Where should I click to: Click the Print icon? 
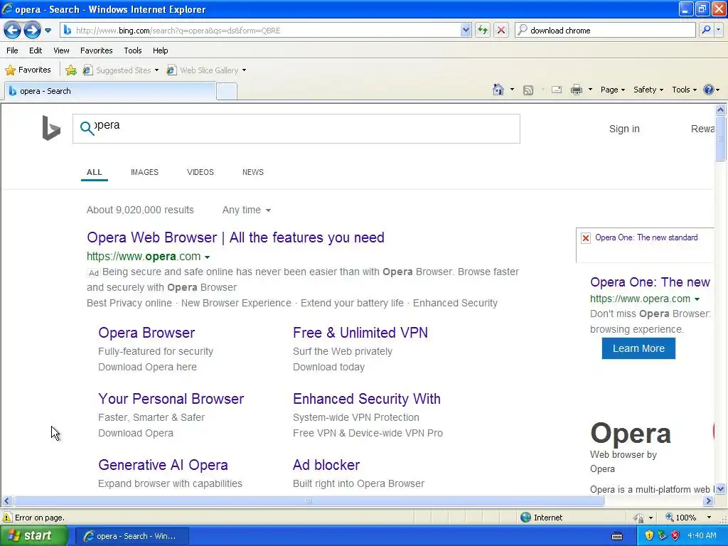(576, 90)
